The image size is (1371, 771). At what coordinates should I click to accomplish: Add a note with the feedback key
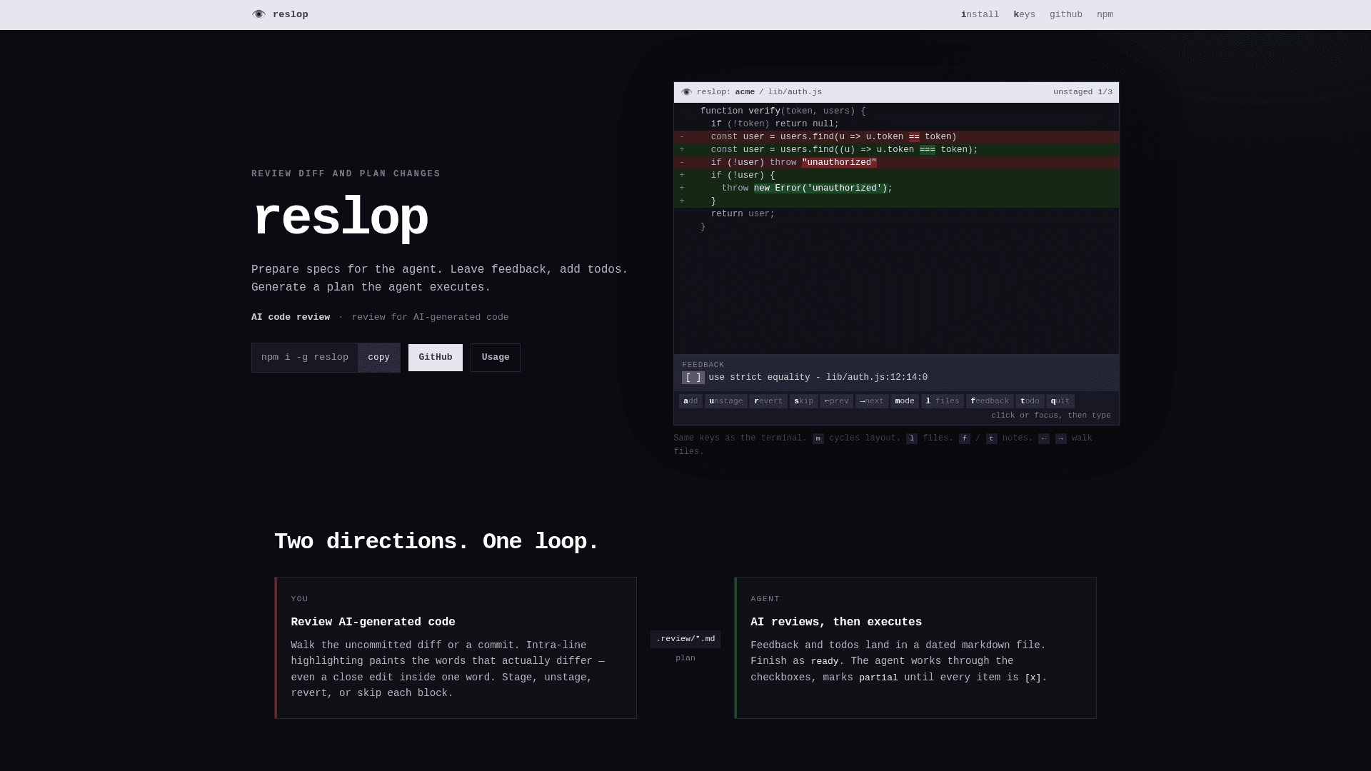pos(990,401)
